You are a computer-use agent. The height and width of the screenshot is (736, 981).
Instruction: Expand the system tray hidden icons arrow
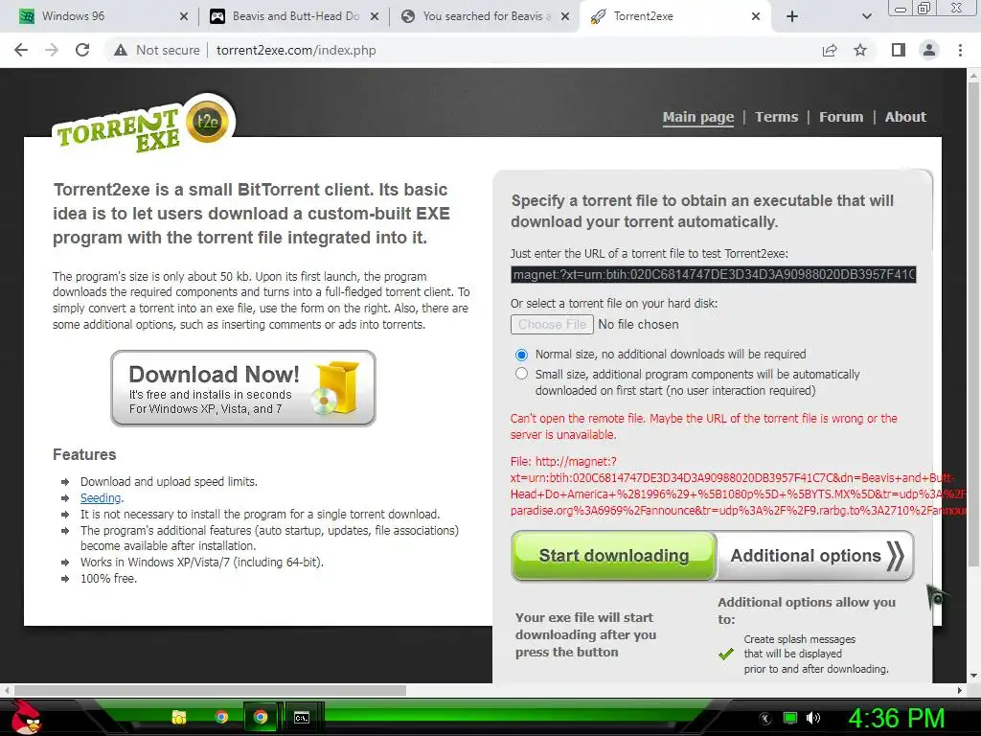pos(765,719)
